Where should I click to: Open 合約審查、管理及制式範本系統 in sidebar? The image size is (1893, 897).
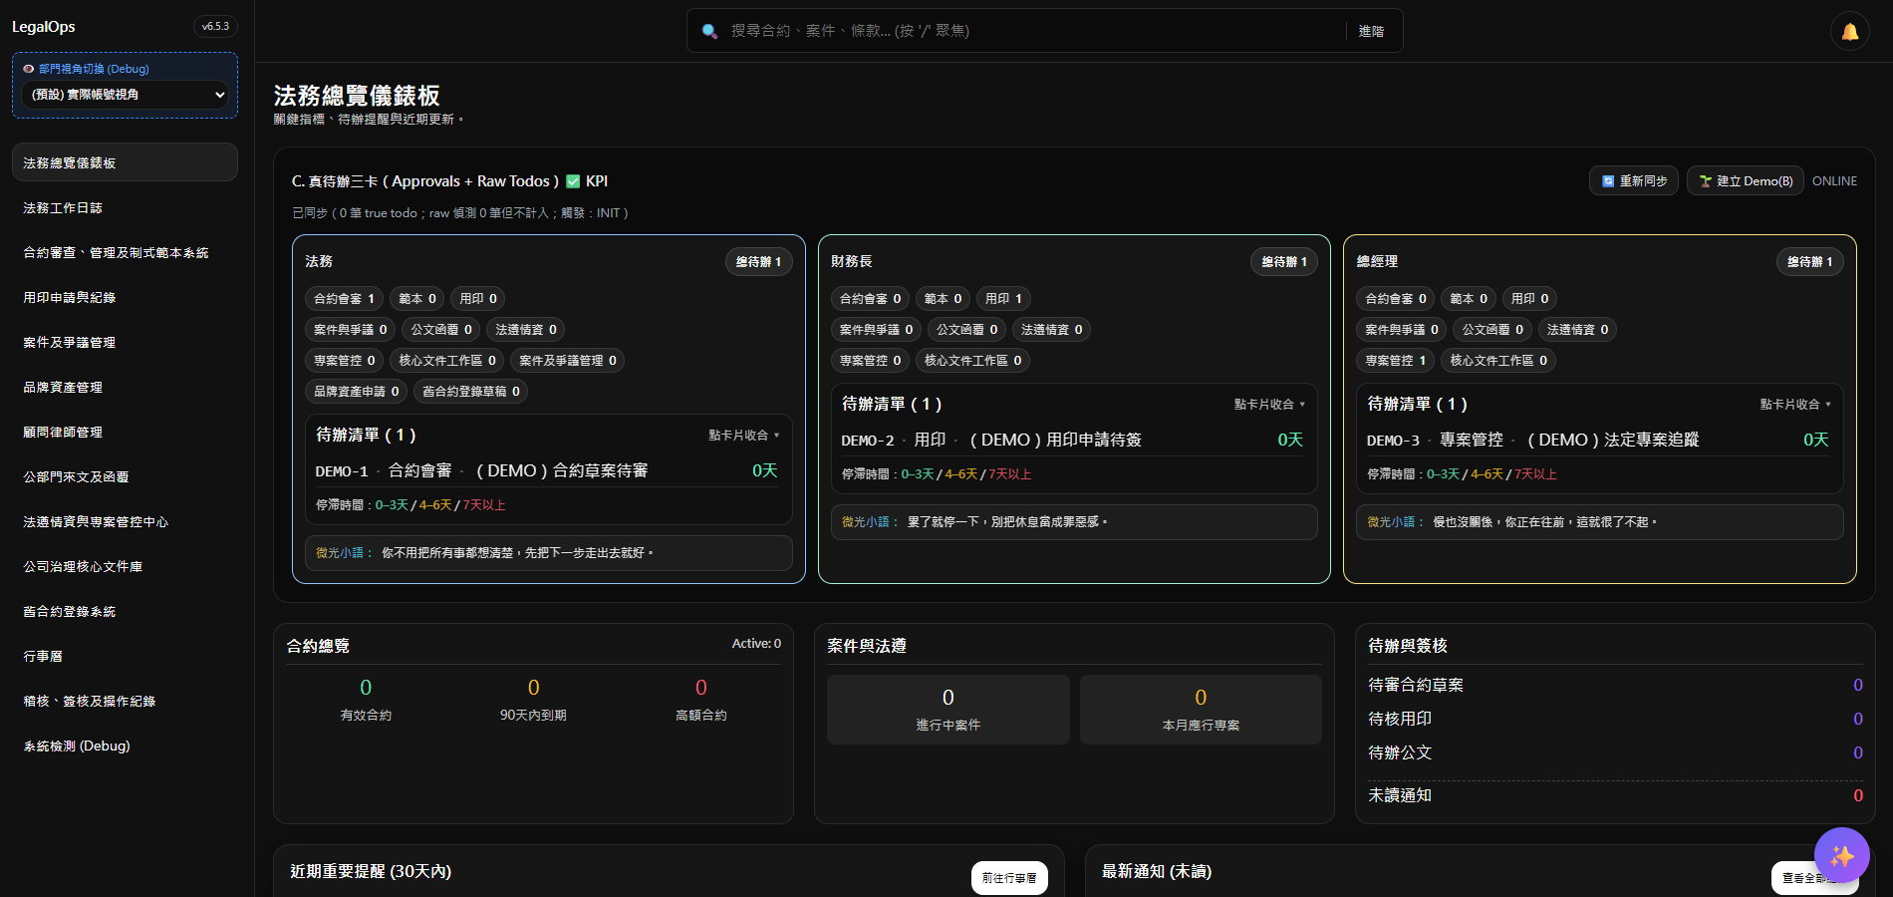(x=125, y=252)
